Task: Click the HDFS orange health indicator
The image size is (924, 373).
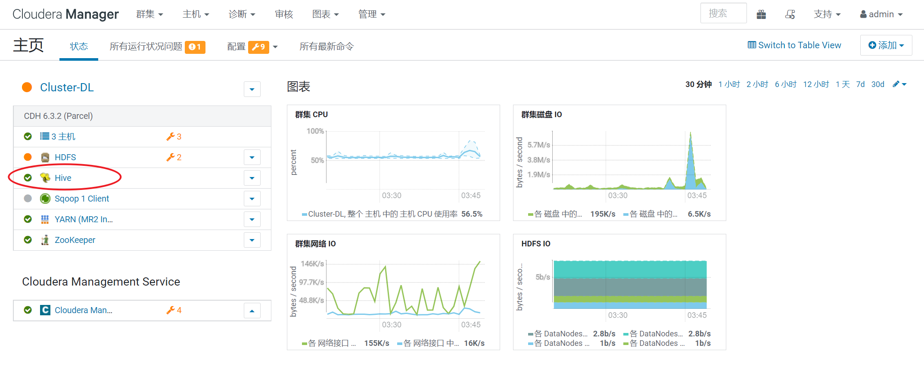Action: 28,157
